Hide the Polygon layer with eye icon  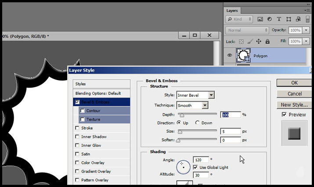[x=229, y=56]
